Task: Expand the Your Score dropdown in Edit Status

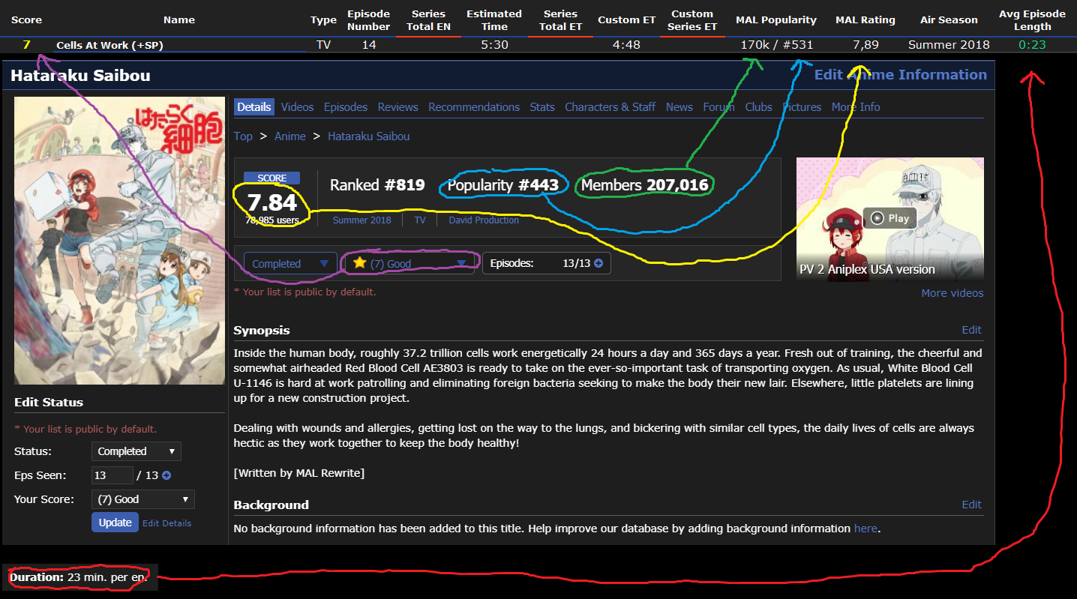Action: 142,499
